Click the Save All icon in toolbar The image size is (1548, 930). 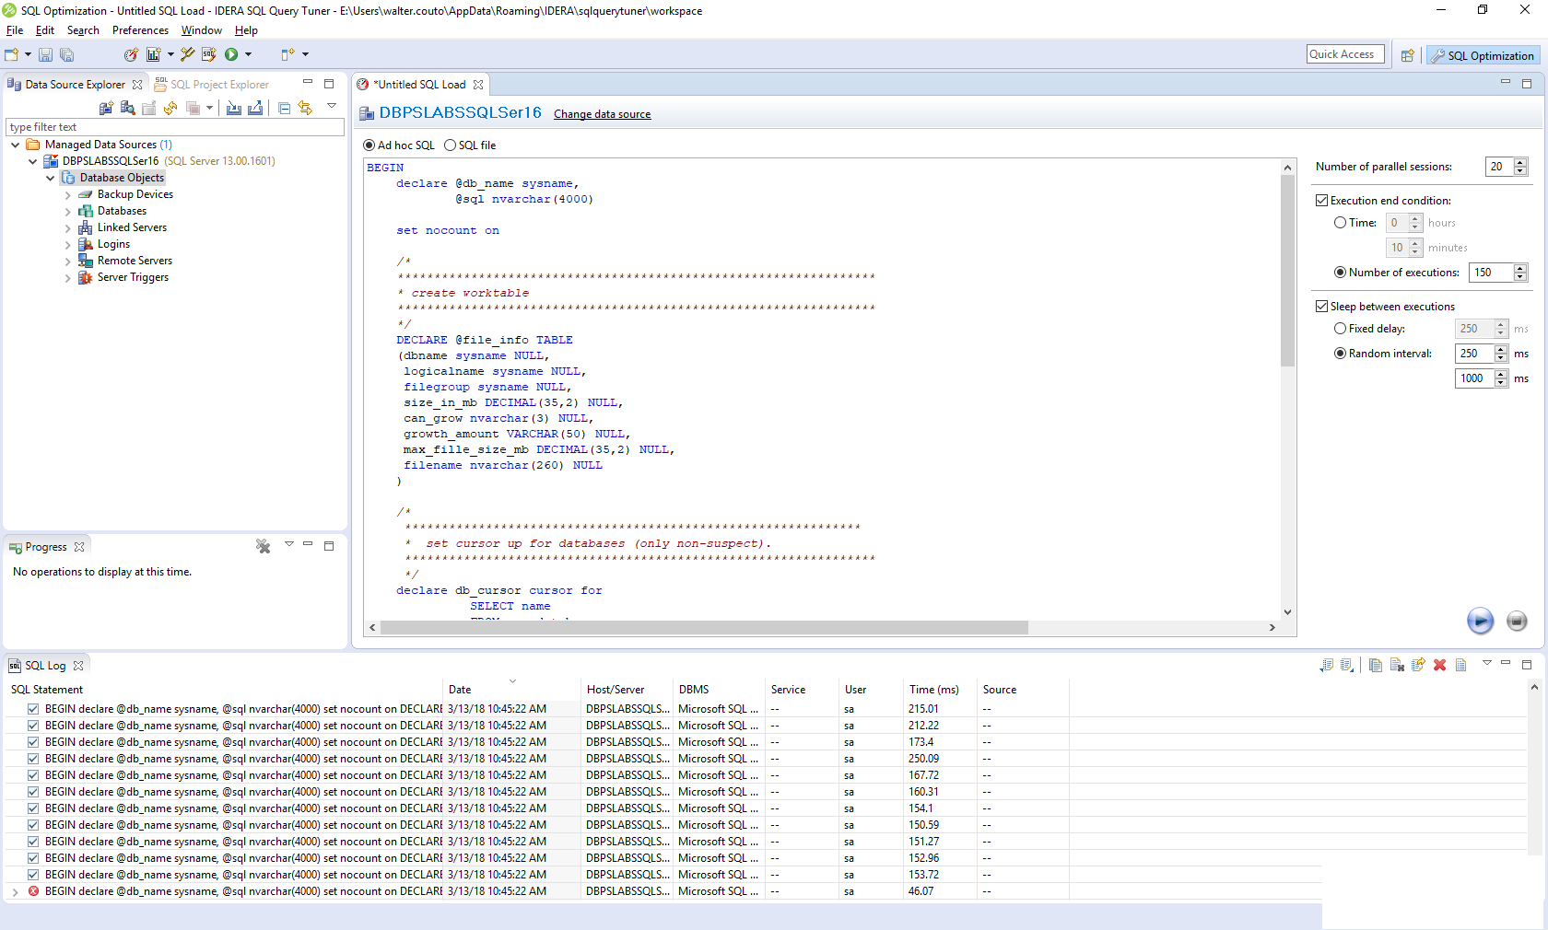click(66, 54)
